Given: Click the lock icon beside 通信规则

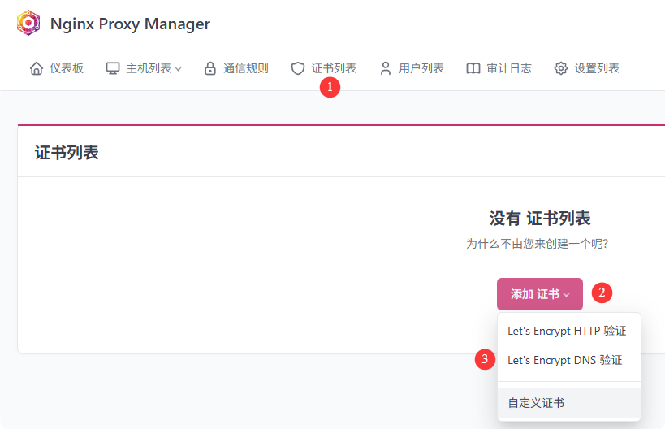Looking at the screenshot, I should tap(210, 68).
